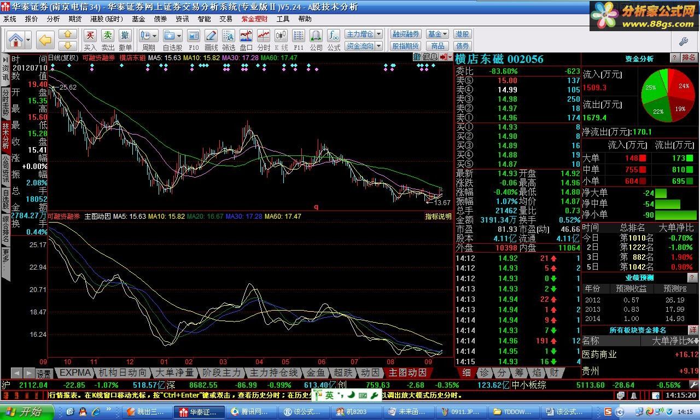Expand the 资金流向 dropdown arrow
This screenshot has width=700, height=420.
(x=378, y=46)
